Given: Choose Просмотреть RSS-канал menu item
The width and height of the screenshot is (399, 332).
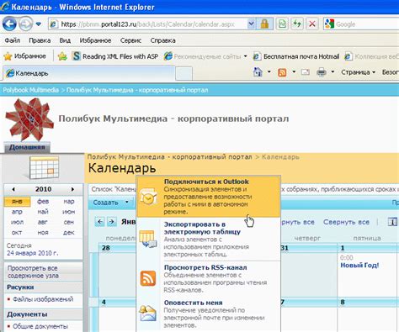Looking at the screenshot, I should click(x=208, y=278).
